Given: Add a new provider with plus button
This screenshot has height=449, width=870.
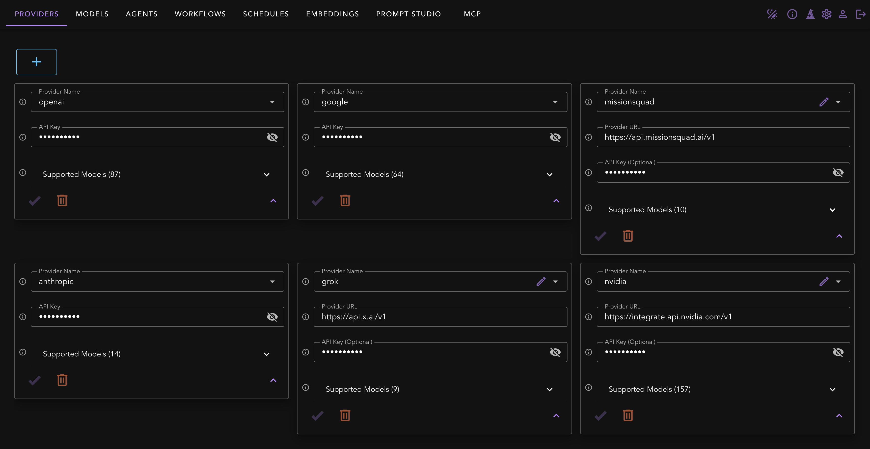Looking at the screenshot, I should click(37, 62).
